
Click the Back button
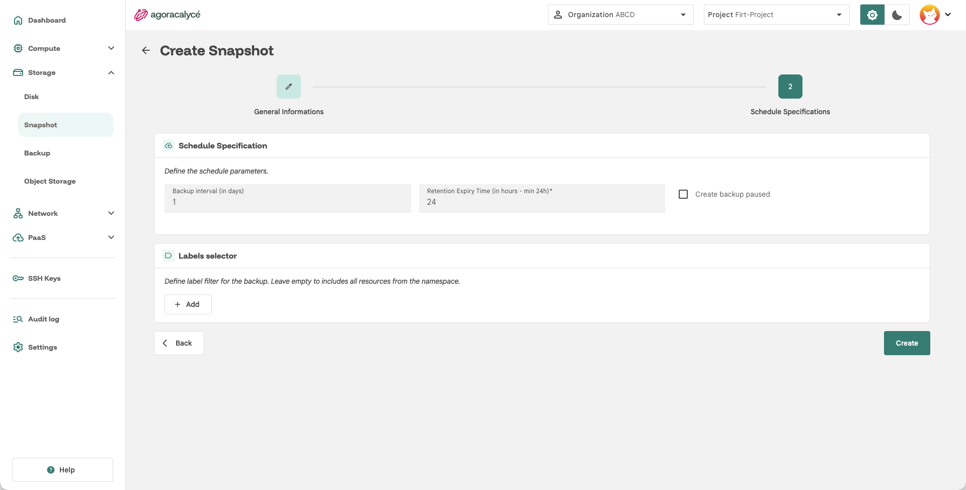click(x=179, y=343)
